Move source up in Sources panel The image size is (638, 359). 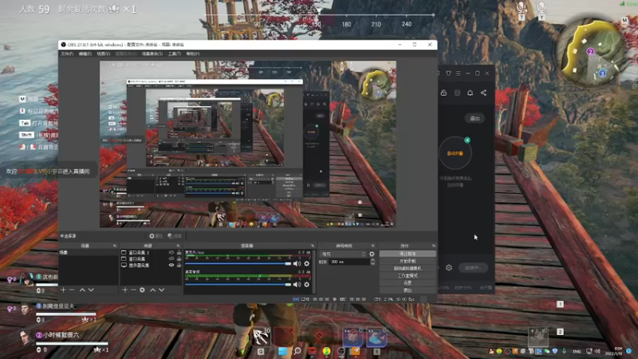(x=152, y=290)
